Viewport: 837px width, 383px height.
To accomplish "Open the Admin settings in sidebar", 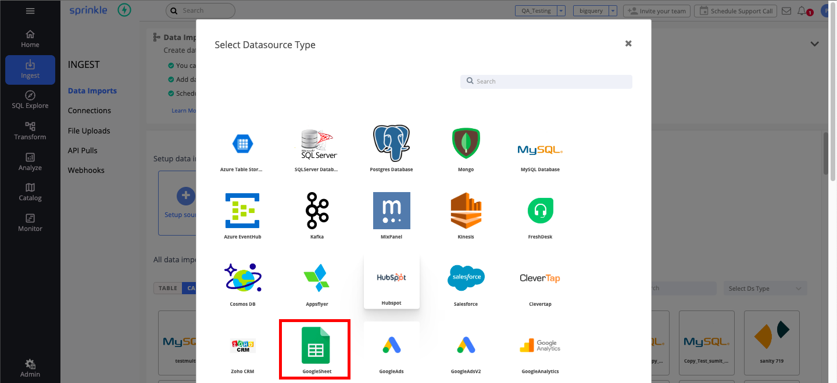I will coord(30,368).
